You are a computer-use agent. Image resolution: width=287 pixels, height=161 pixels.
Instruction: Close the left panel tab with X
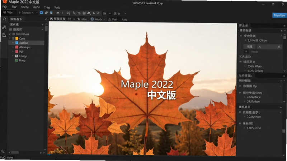[46, 19]
